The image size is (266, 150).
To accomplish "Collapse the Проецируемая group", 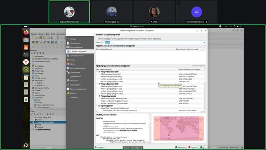I will tap(97, 106).
